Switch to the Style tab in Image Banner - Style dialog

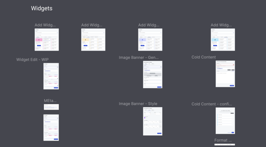point(149,110)
